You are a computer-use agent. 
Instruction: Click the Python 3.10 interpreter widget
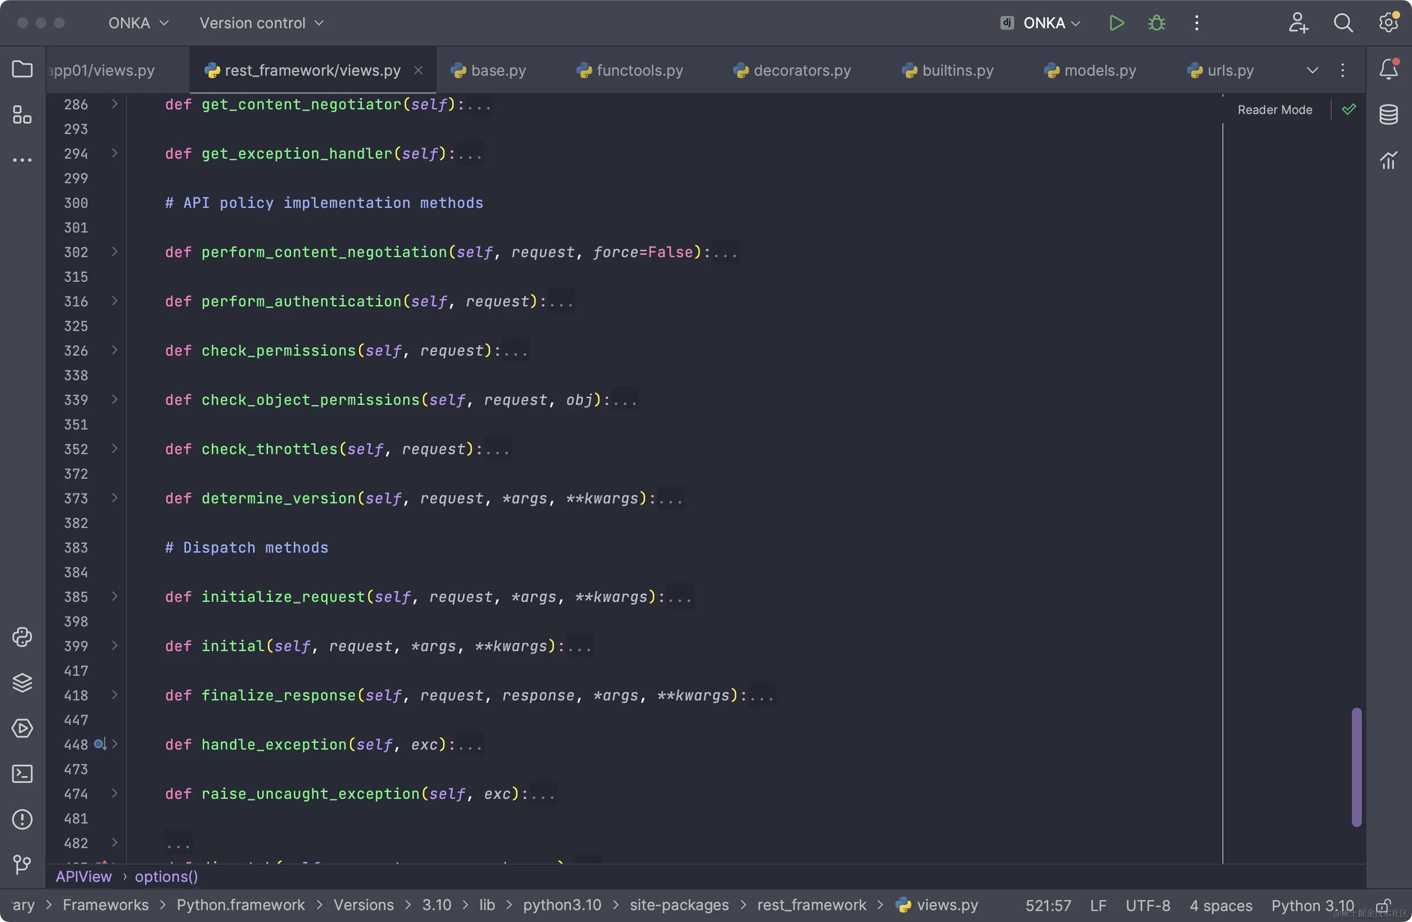click(x=1313, y=905)
